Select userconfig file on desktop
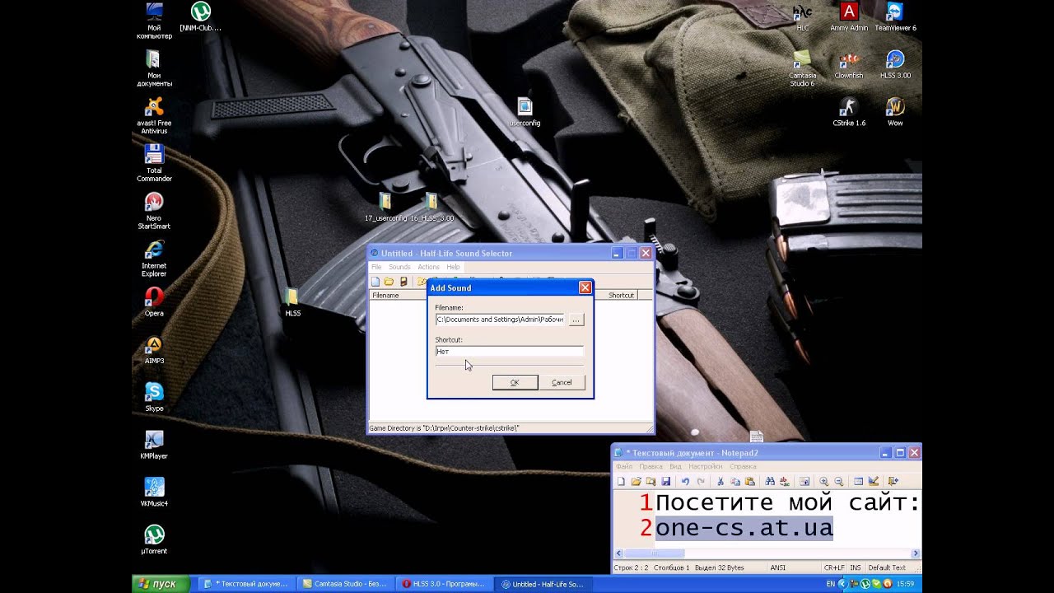This screenshot has height=593, width=1054. tap(525, 112)
